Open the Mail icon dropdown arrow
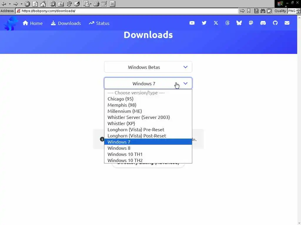 [91, 4]
